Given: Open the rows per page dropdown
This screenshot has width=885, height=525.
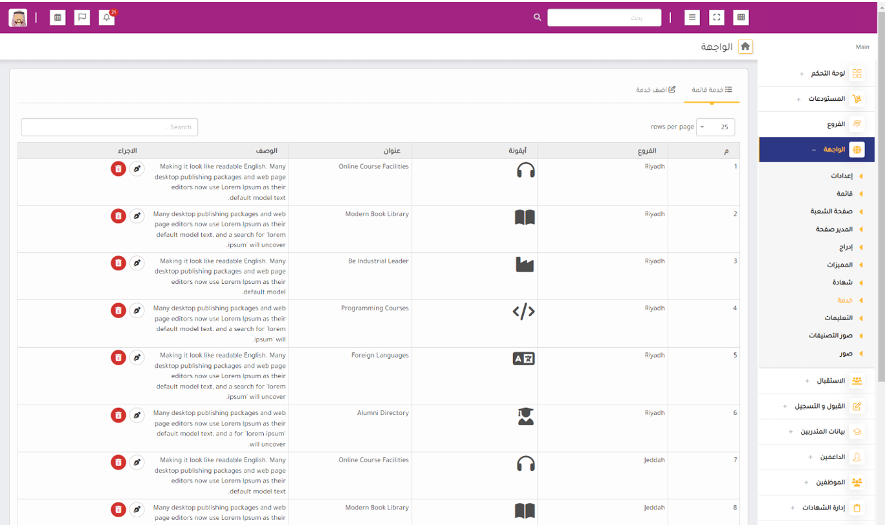Looking at the screenshot, I should coord(716,127).
